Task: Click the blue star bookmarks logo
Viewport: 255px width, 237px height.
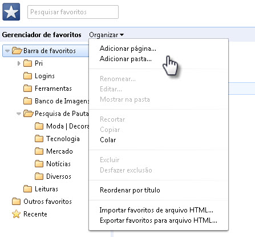Action: point(11,12)
